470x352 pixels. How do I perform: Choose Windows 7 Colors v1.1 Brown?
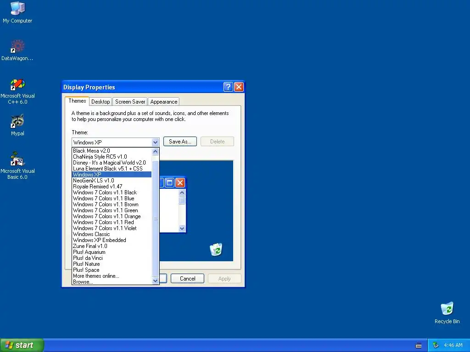point(112,204)
